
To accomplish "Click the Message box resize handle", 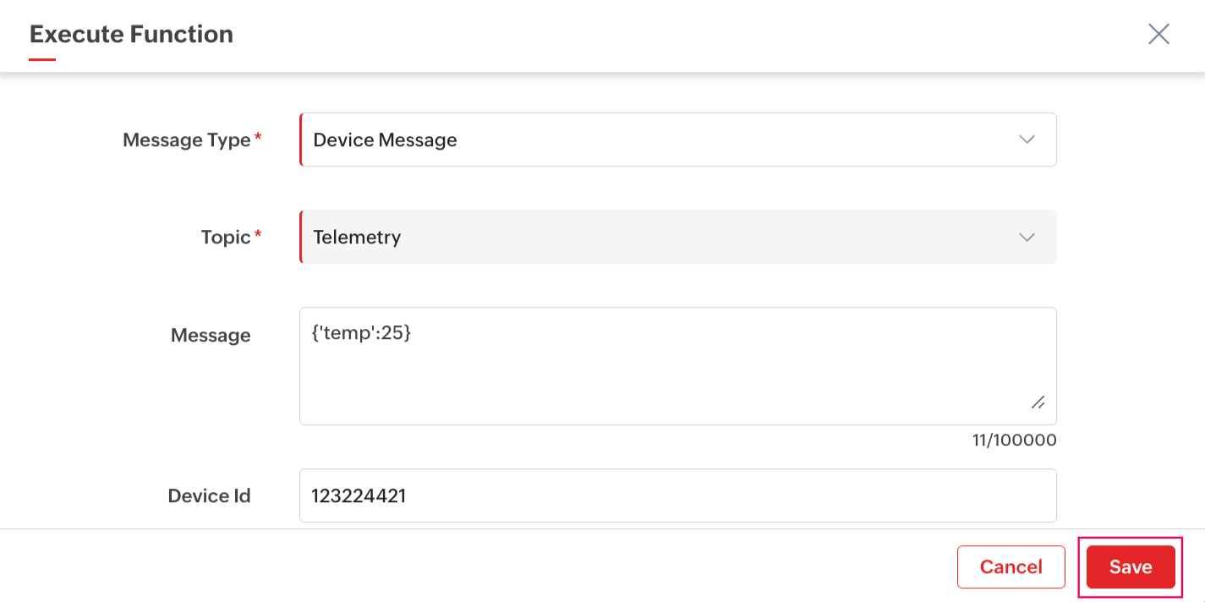I will [1038, 402].
